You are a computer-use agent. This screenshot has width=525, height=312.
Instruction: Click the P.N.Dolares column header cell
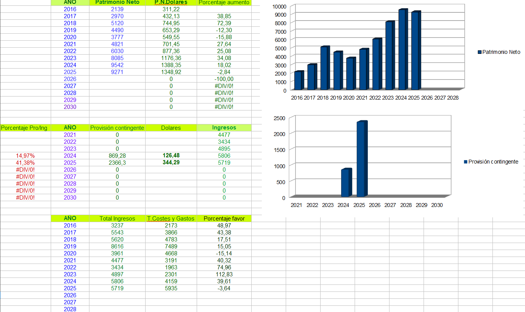pos(171,2)
